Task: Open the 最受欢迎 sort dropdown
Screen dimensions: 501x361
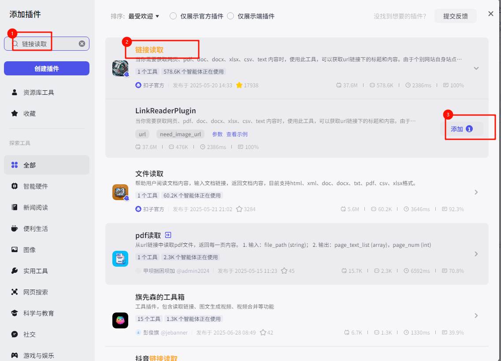Action: [144, 16]
